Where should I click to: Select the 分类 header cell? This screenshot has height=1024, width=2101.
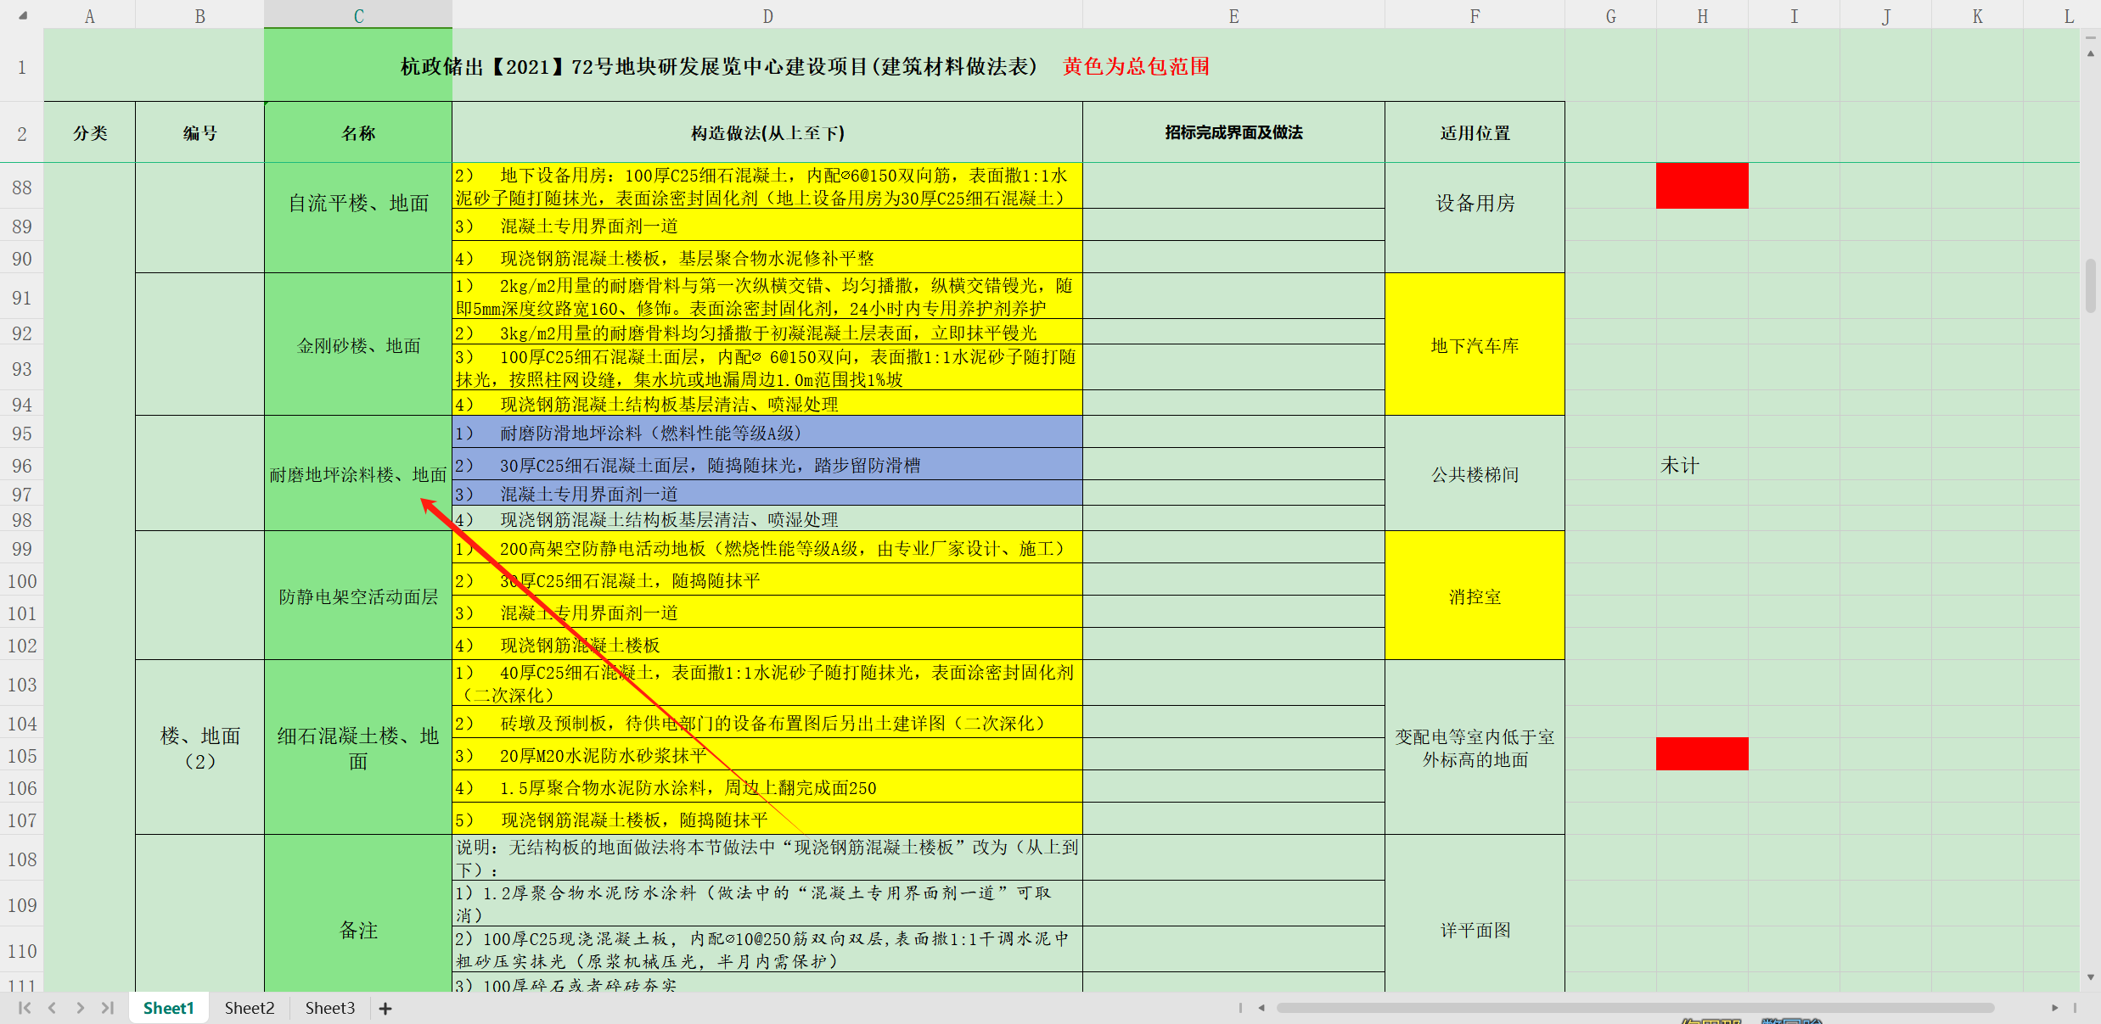89,132
